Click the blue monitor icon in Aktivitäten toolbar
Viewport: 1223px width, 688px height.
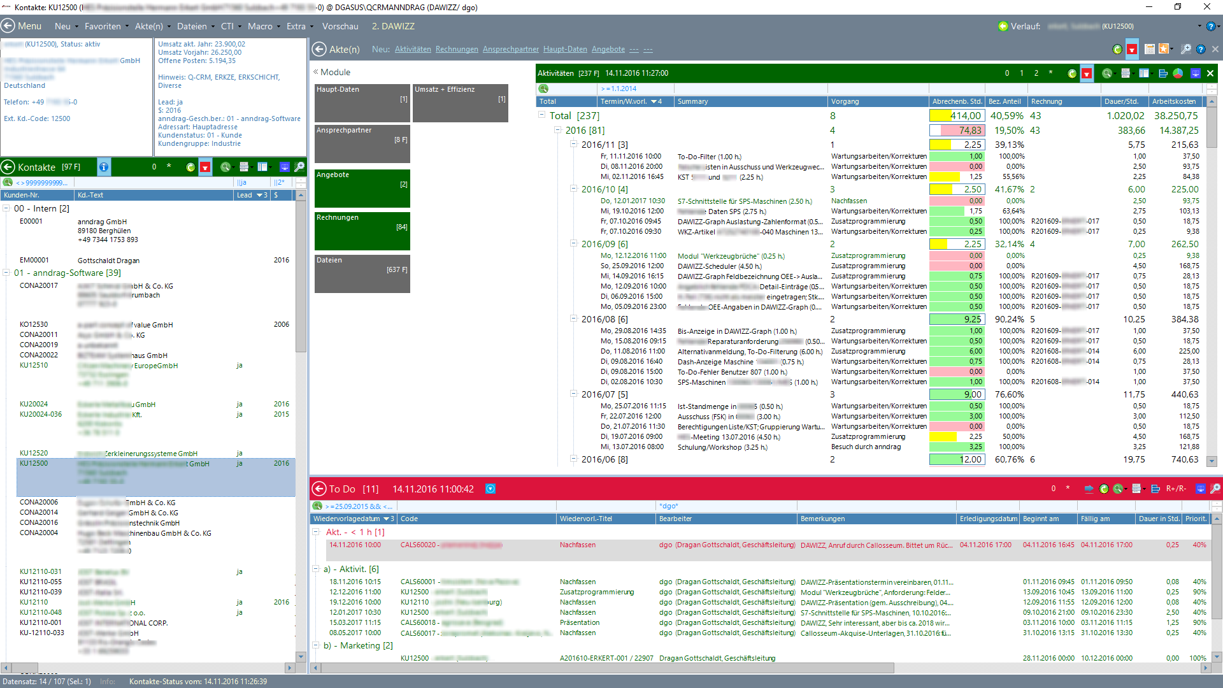pos(1196,73)
